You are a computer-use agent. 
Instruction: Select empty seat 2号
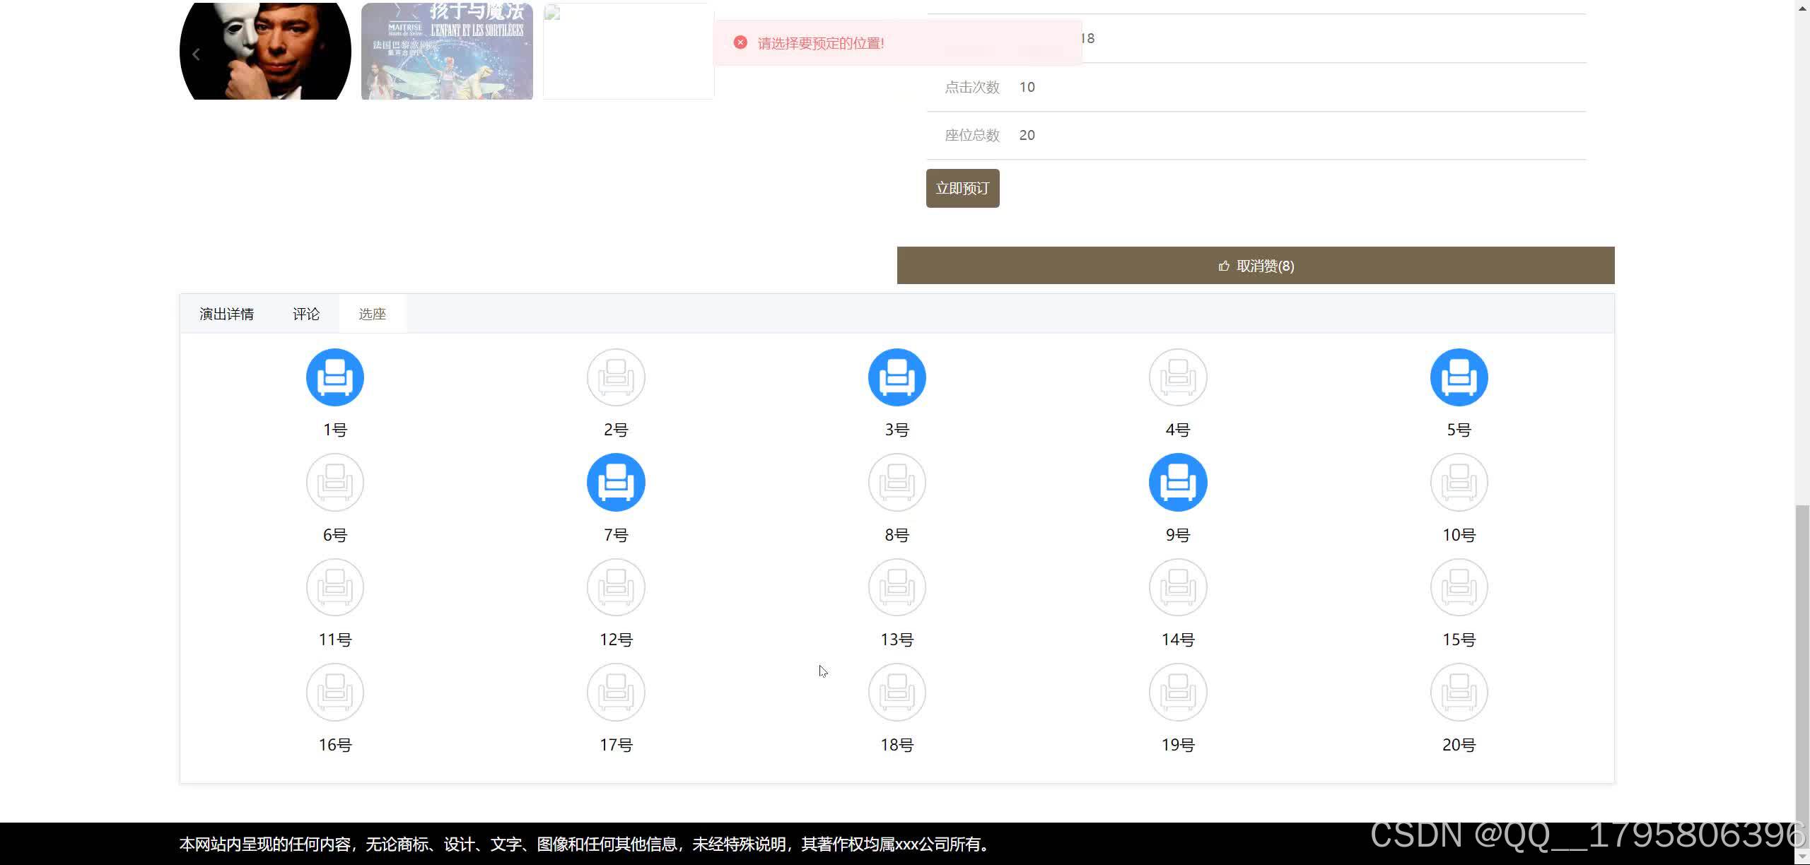[616, 377]
